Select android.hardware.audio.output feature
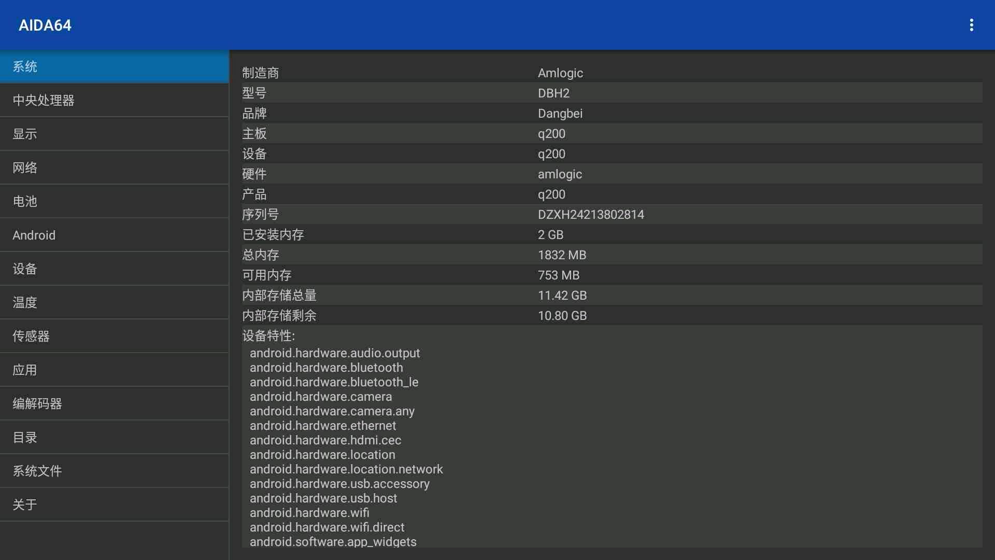This screenshot has height=560, width=995. 335,353
